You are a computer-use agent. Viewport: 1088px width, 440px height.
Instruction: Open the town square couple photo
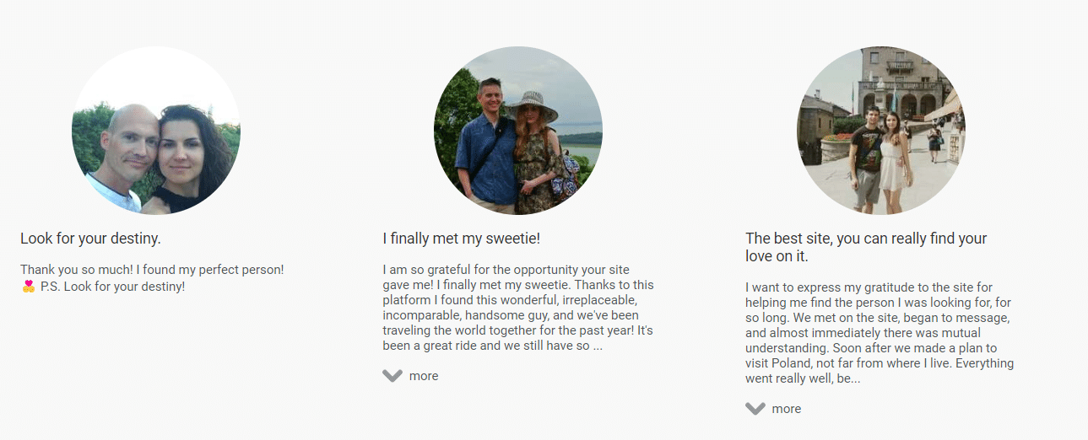(x=880, y=131)
